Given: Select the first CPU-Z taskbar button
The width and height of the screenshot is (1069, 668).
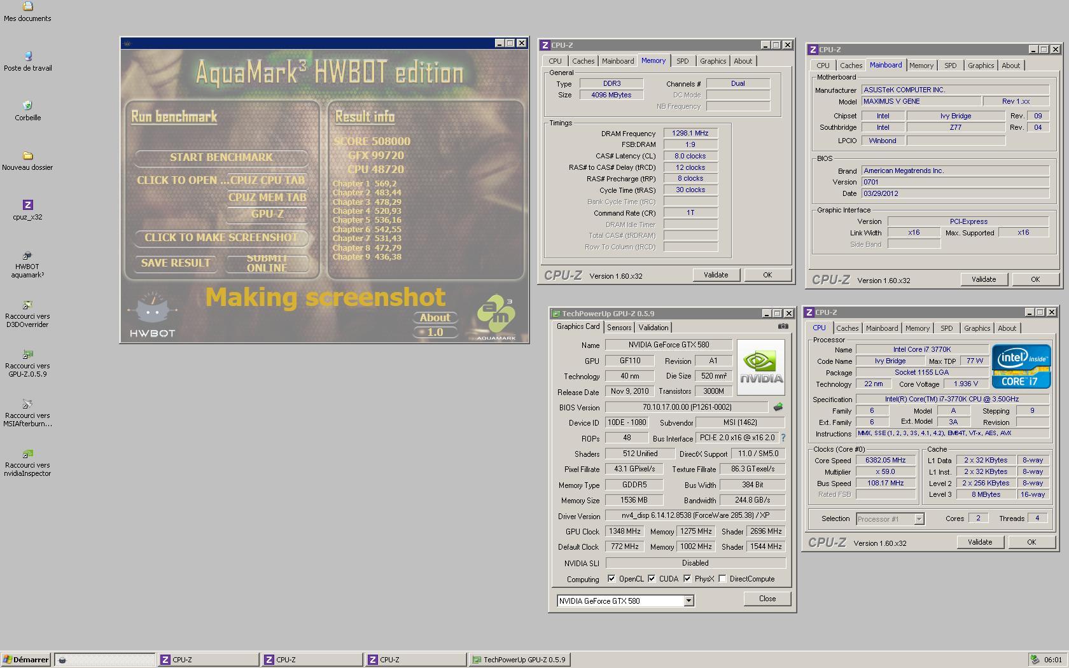Looking at the screenshot, I should click(x=209, y=660).
